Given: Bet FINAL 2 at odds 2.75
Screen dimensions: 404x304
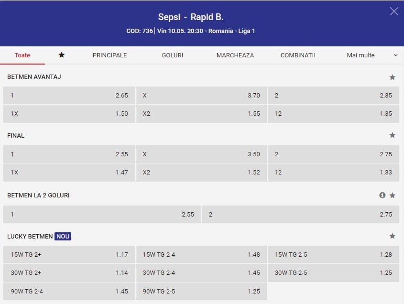Looking at the screenshot, I should click(333, 154).
